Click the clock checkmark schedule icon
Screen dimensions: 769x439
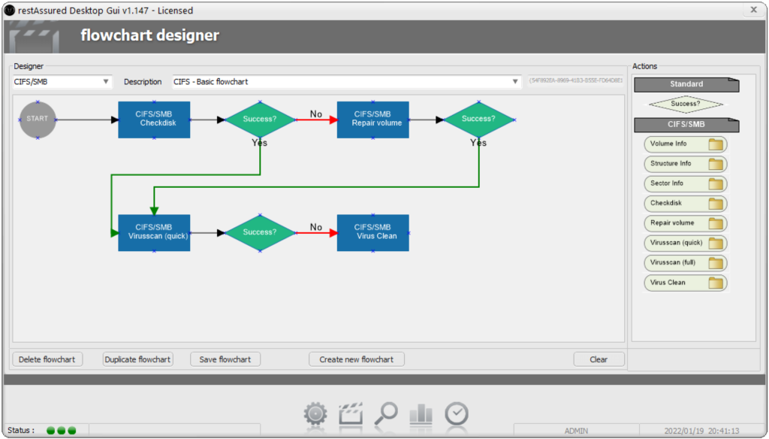[x=457, y=413]
